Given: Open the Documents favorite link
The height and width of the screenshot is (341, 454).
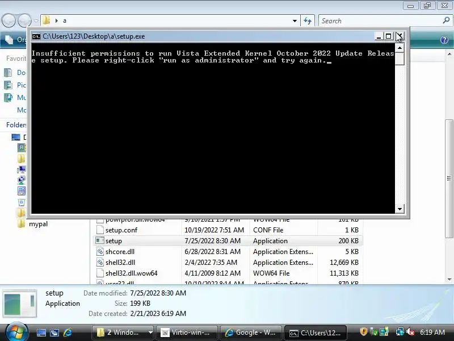Looking at the screenshot, I should [15, 73].
